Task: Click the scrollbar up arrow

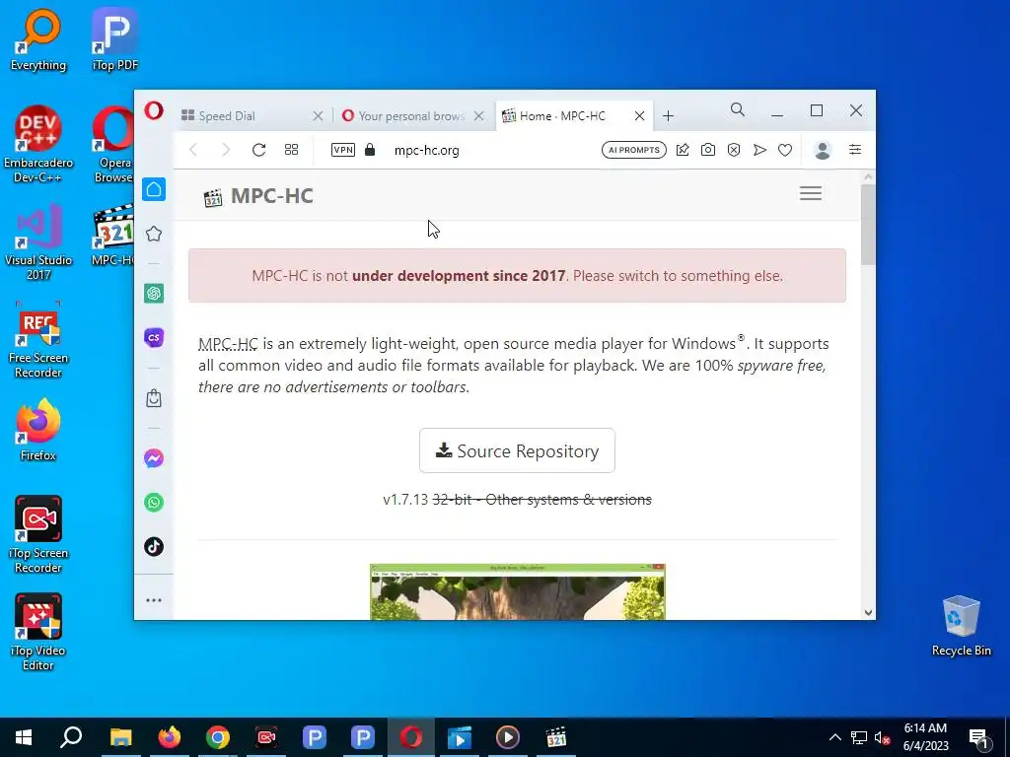Action: click(868, 176)
